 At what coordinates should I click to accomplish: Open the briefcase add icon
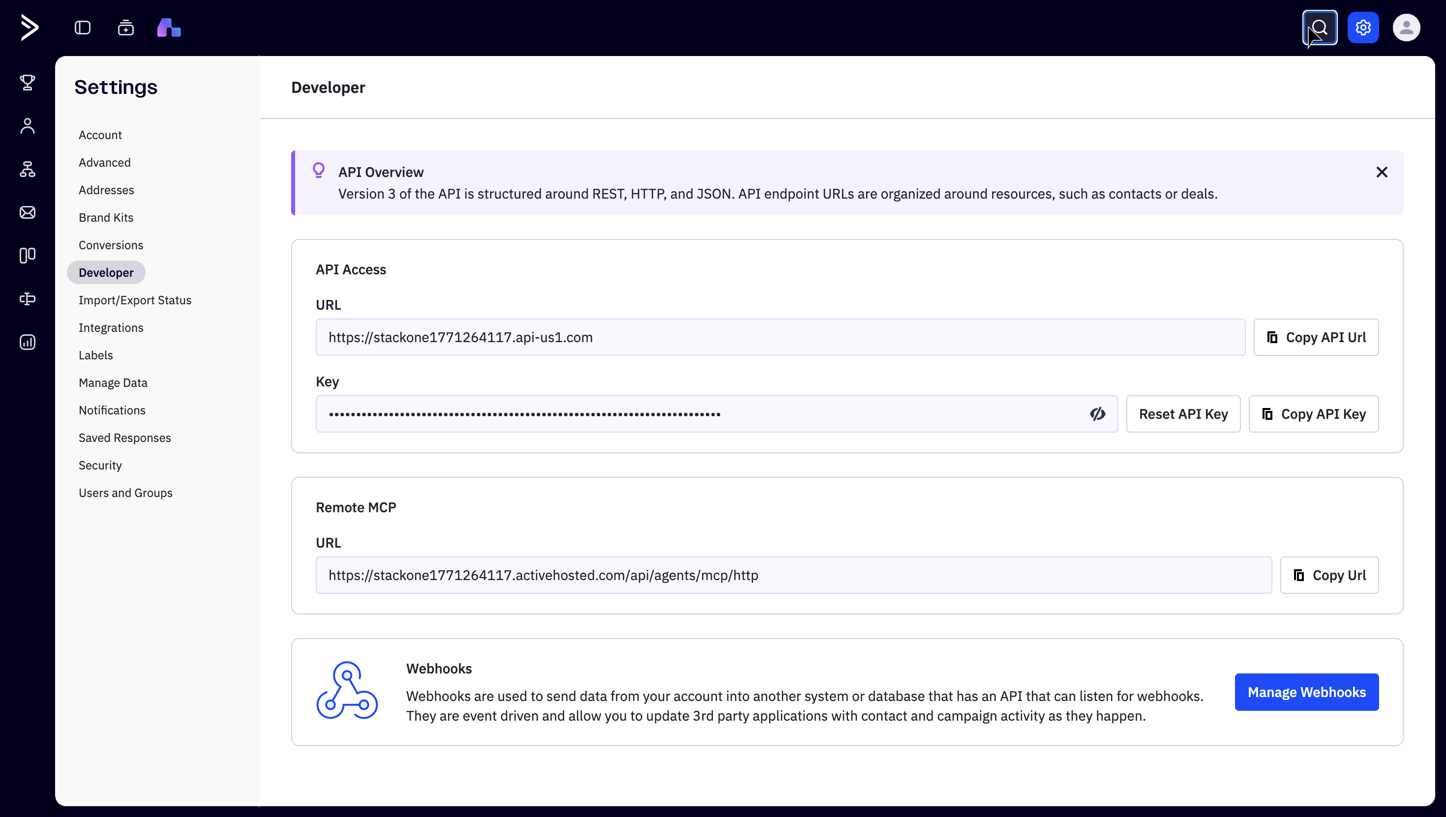click(x=126, y=28)
